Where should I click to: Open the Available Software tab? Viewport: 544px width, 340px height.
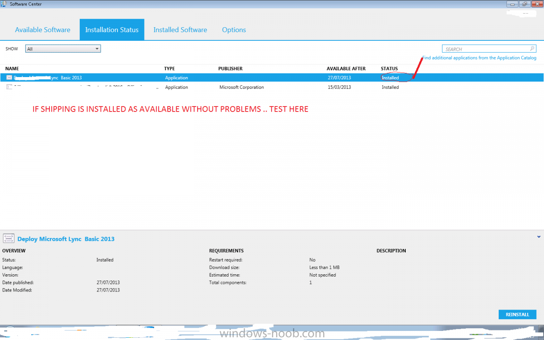coord(43,30)
